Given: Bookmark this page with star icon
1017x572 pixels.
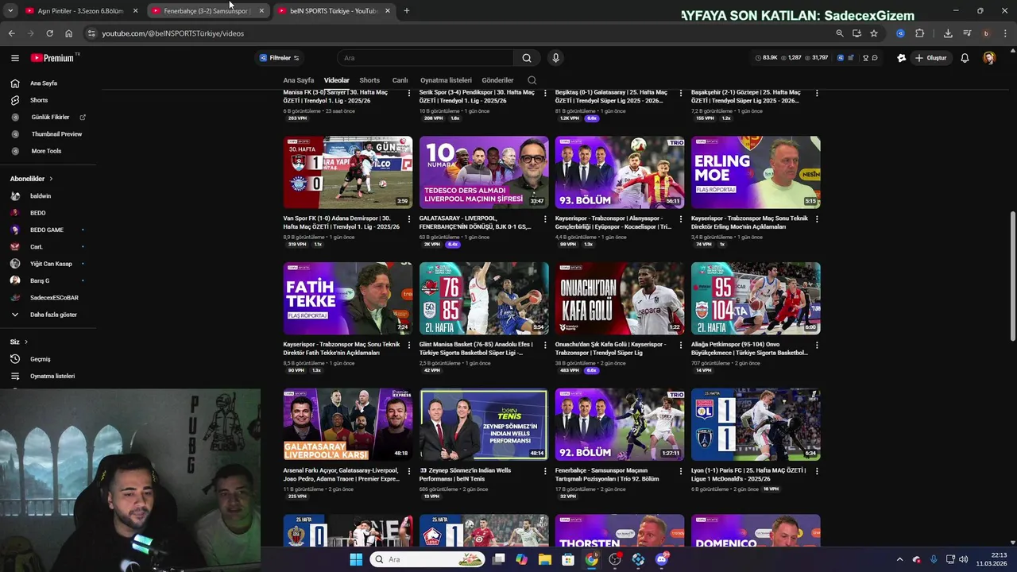Looking at the screenshot, I should click(x=874, y=33).
